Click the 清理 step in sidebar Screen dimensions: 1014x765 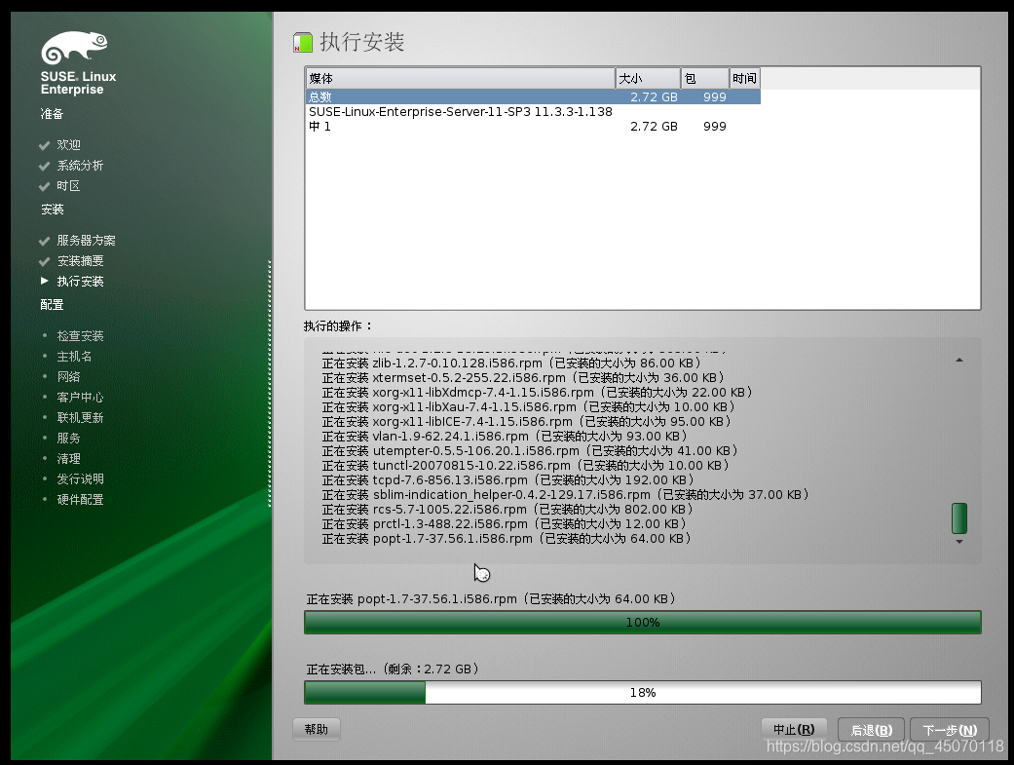pyautogui.click(x=68, y=458)
